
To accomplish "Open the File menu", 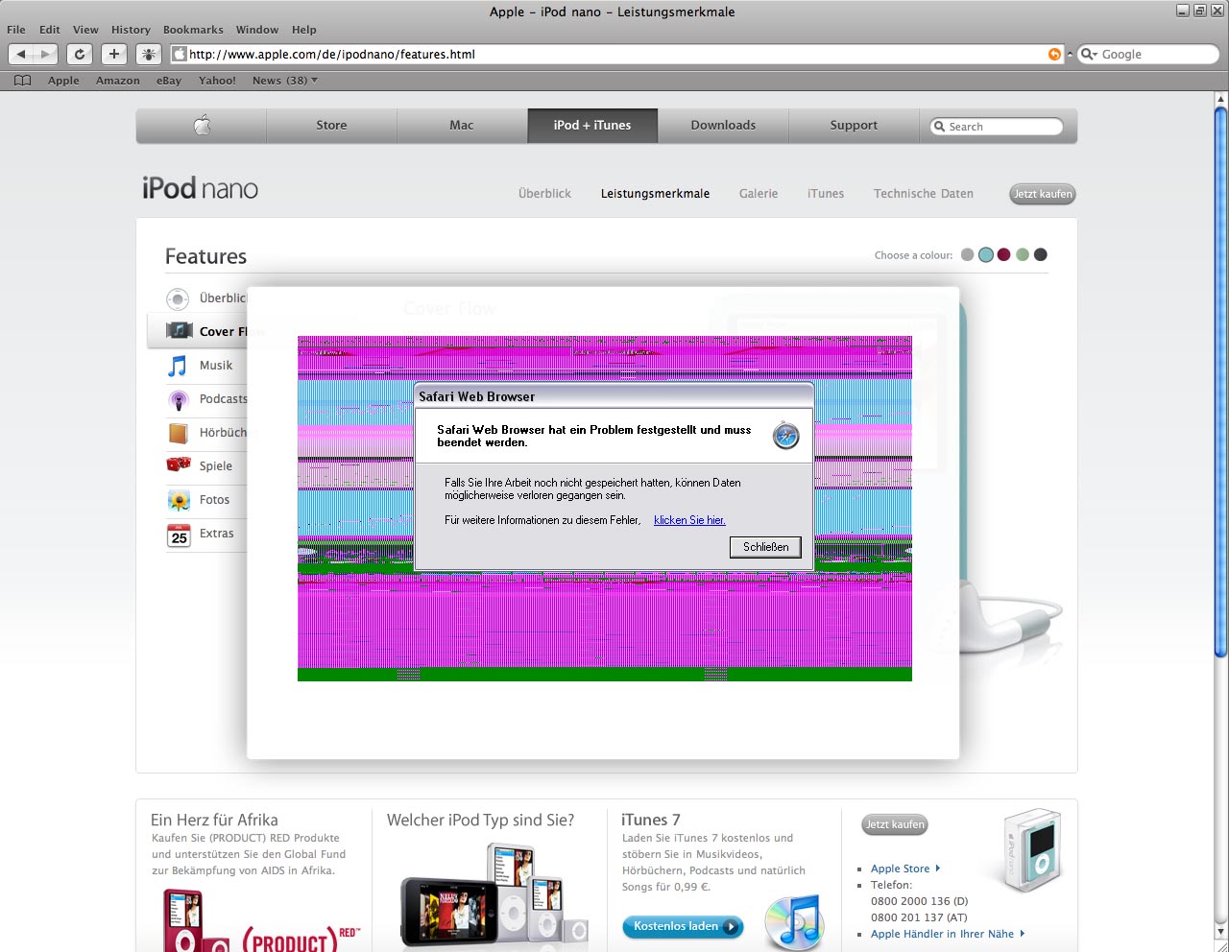I will (x=16, y=30).
